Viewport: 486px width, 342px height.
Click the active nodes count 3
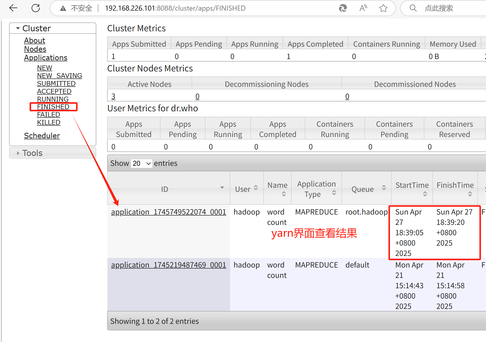pyautogui.click(x=113, y=96)
